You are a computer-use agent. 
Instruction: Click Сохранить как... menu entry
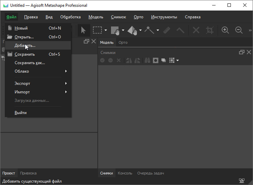(30, 63)
